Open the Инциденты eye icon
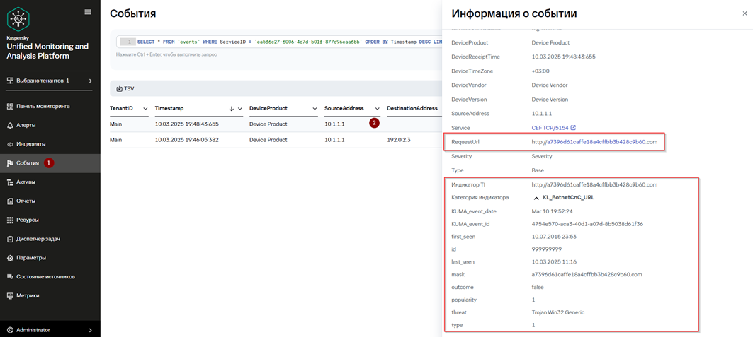Image resolution: width=753 pixels, height=337 pixels. (x=10, y=144)
